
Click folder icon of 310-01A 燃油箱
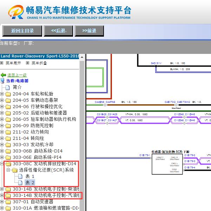(x=8, y=208)
